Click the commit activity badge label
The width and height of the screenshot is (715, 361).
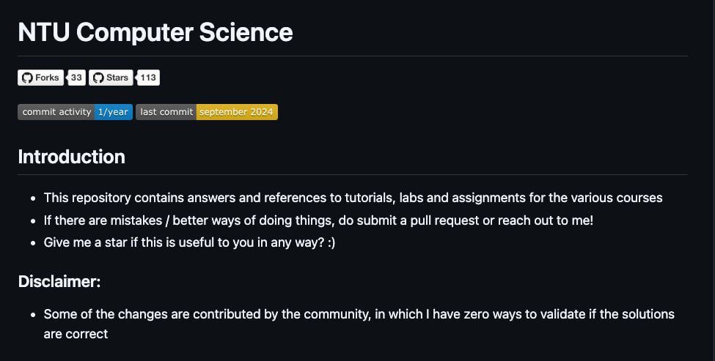tap(56, 112)
